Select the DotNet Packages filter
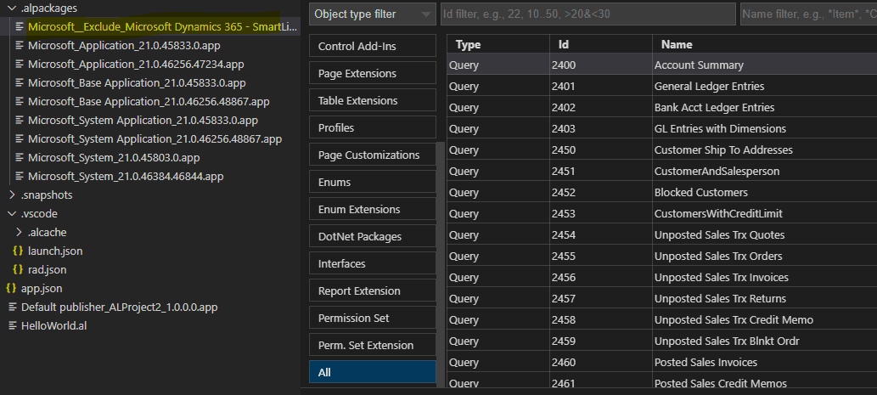The height and width of the screenshot is (395, 877). pos(373,237)
